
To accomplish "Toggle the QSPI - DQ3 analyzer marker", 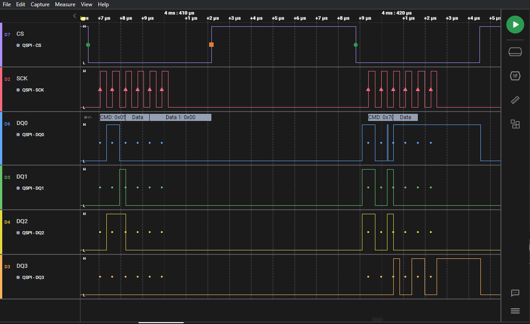I will tap(18, 278).
